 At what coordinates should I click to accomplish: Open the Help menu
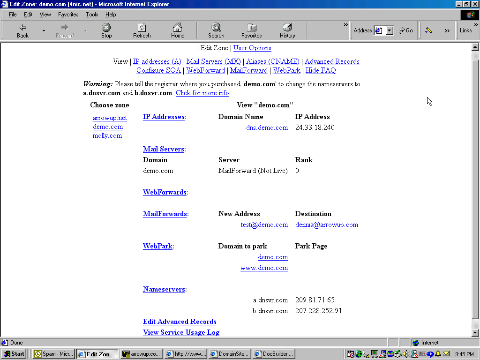pyautogui.click(x=111, y=15)
